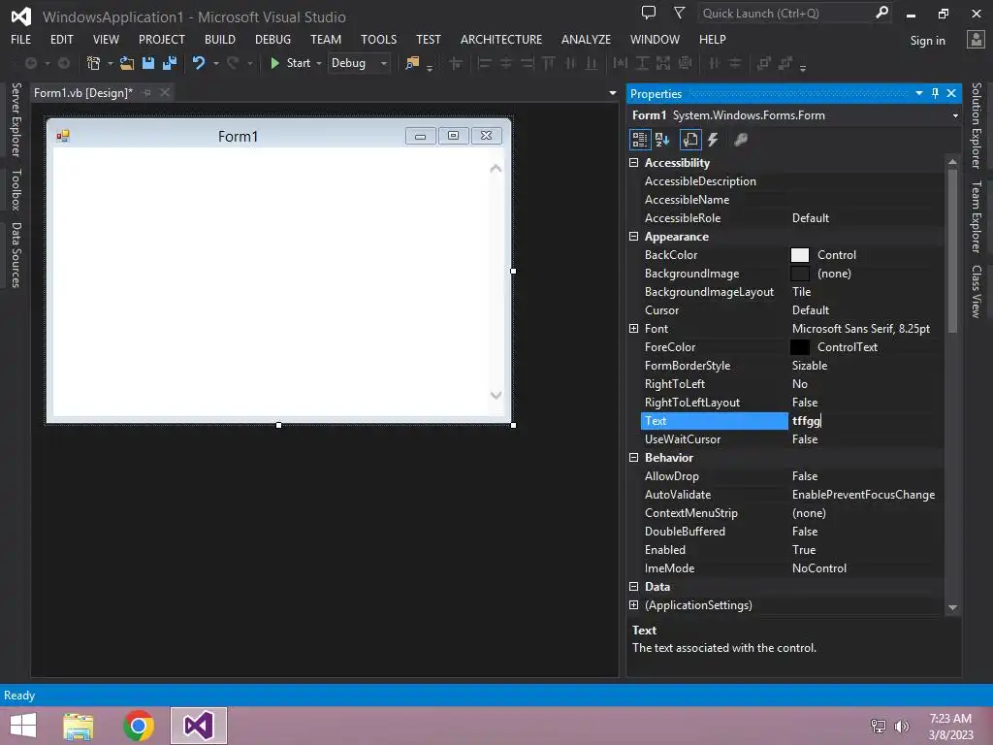Click the Redo arrow icon
The image size is (993, 745).
coord(233,63)
